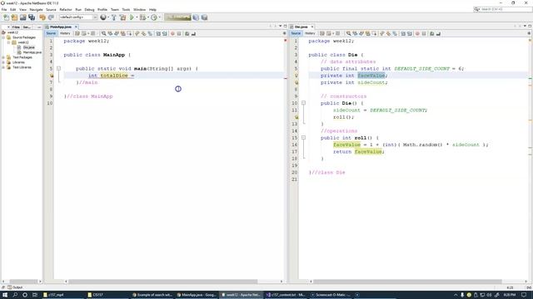Redo the edit via toolbar
This screenshot has height=299, width=533.
point(51,17)
